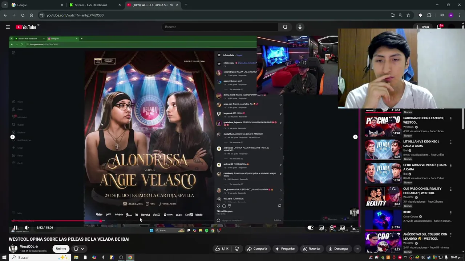Click the Unirme join button
465x261 pixels.
tap(61, 249)
